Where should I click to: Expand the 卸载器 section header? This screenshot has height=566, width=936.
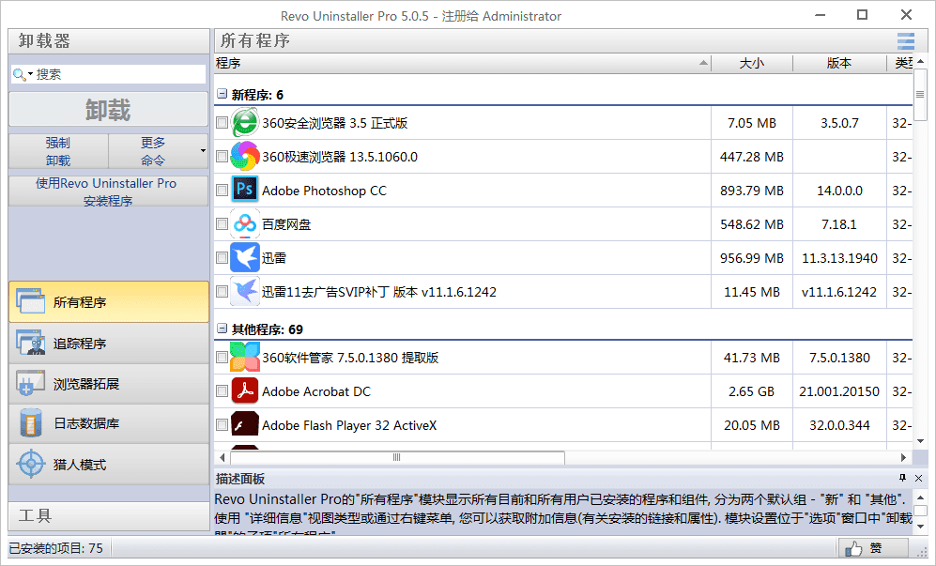109,41
